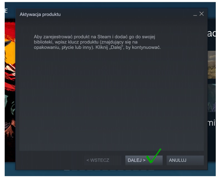Click the Aktywacja produktu title bar
Viewport: 221px width, 180px height.
coord(104,14)
